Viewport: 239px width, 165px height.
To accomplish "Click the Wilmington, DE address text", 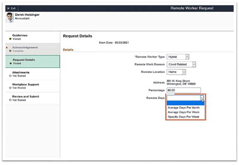I will (x=181, y=84).
